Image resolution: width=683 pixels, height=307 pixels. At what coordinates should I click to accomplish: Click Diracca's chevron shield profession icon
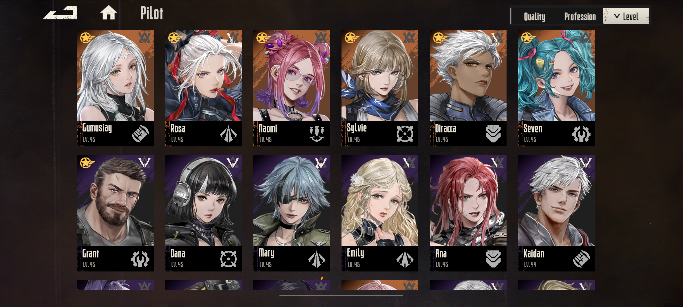(x=493, y=134)
